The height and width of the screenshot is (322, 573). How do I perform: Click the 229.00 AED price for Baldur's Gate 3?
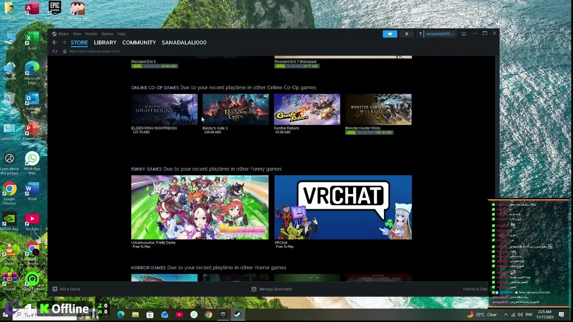coord(213,132)
